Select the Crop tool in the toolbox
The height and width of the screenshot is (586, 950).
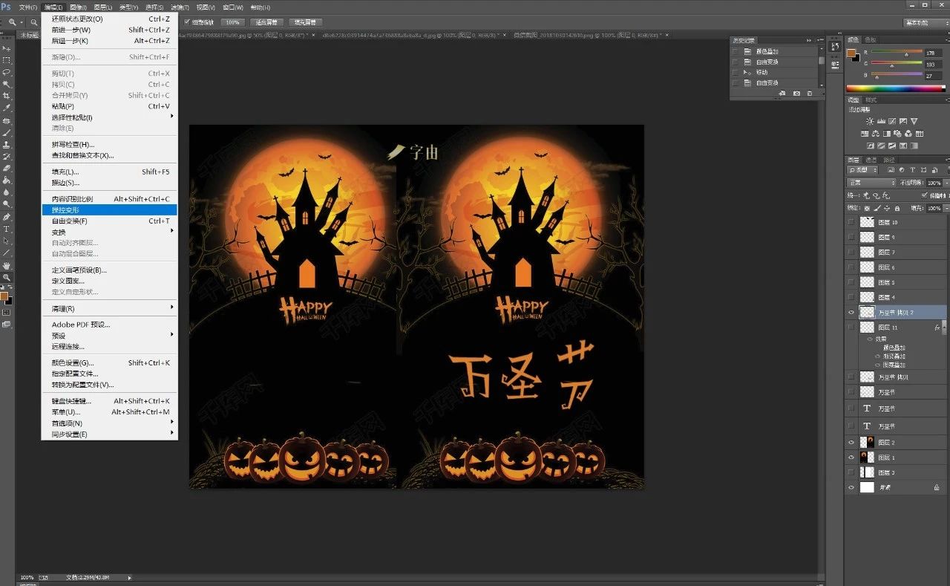click(7, 96)
